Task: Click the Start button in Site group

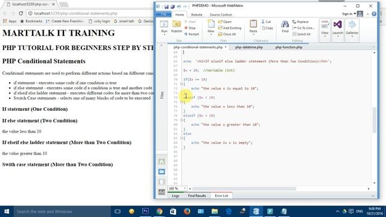Action: 190,22
